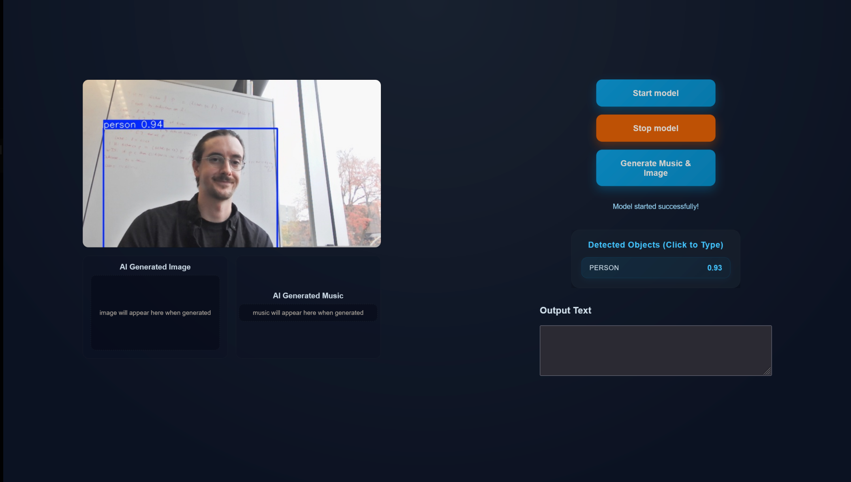Click the textarea resize handle corner
The height and width of the screenshot is (482, 851).
click(768, 371)
